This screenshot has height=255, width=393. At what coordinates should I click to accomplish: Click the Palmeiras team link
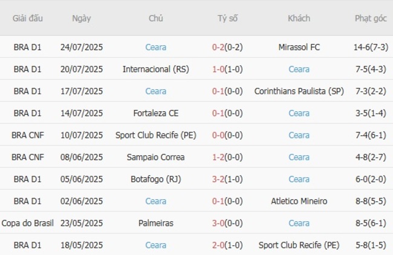[155, 224]
